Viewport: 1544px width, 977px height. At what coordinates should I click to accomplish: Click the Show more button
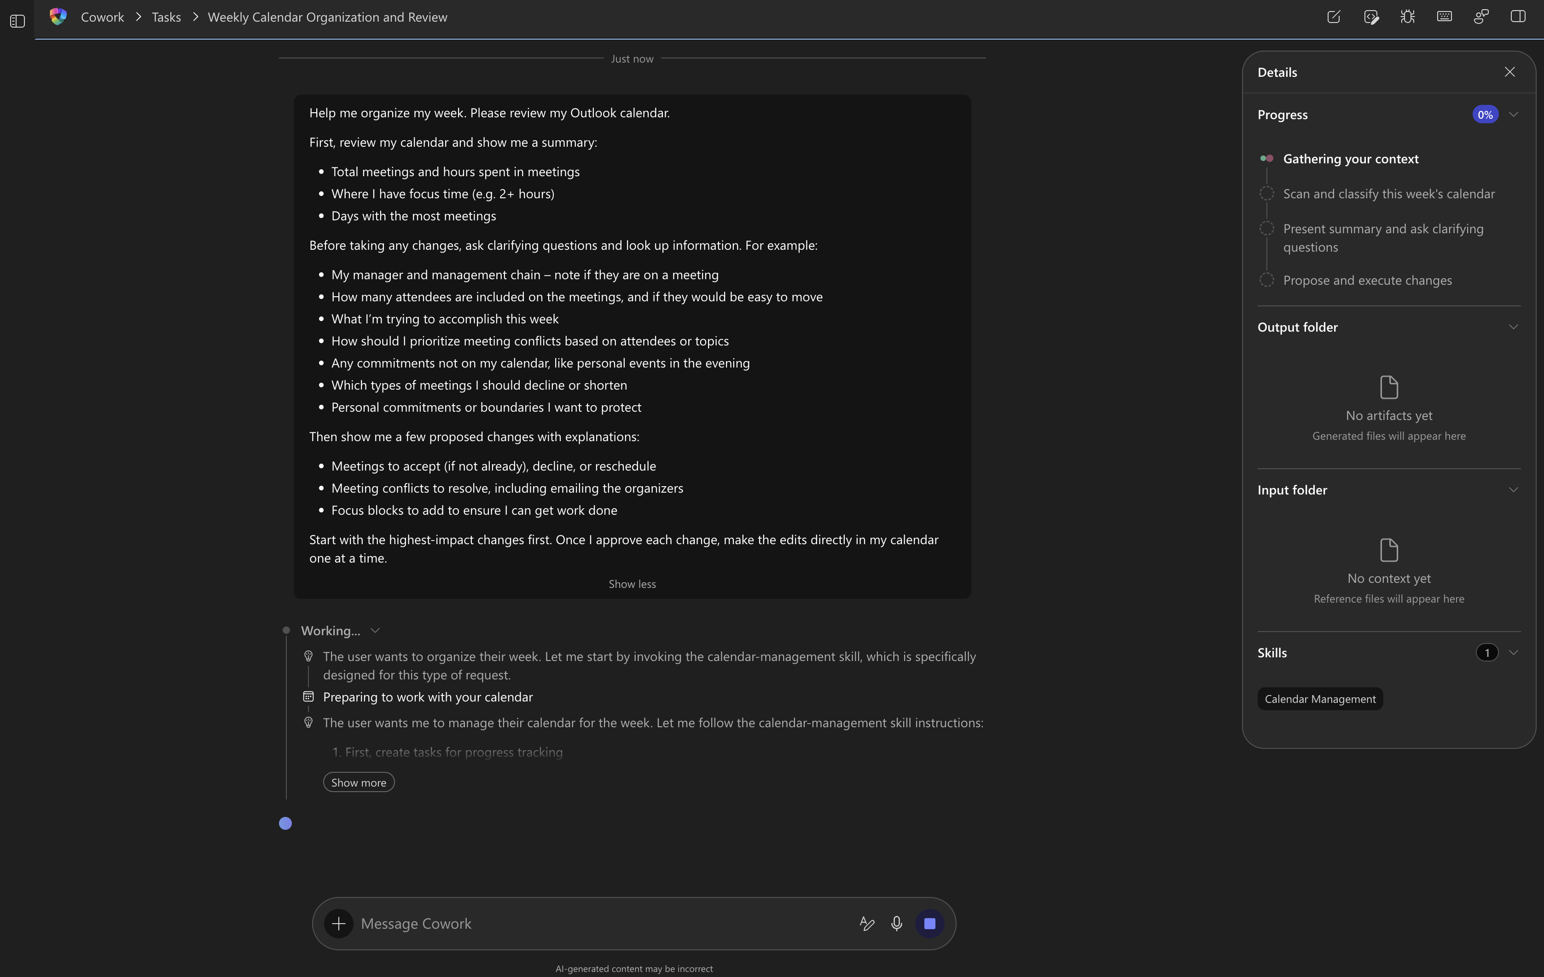coord(359,782)
